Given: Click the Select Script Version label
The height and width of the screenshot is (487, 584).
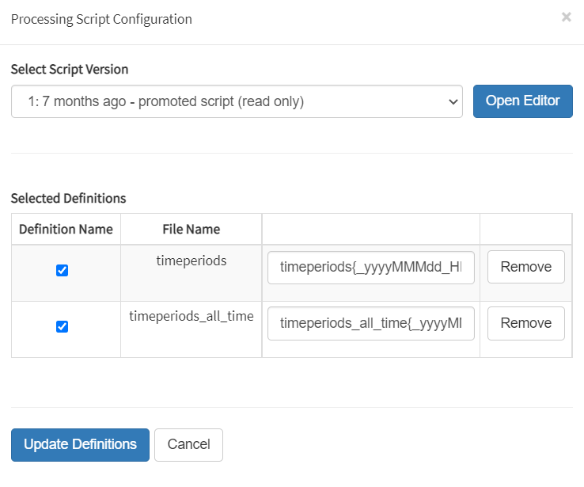Looking at the screenshot, I should tap(70, 70).
